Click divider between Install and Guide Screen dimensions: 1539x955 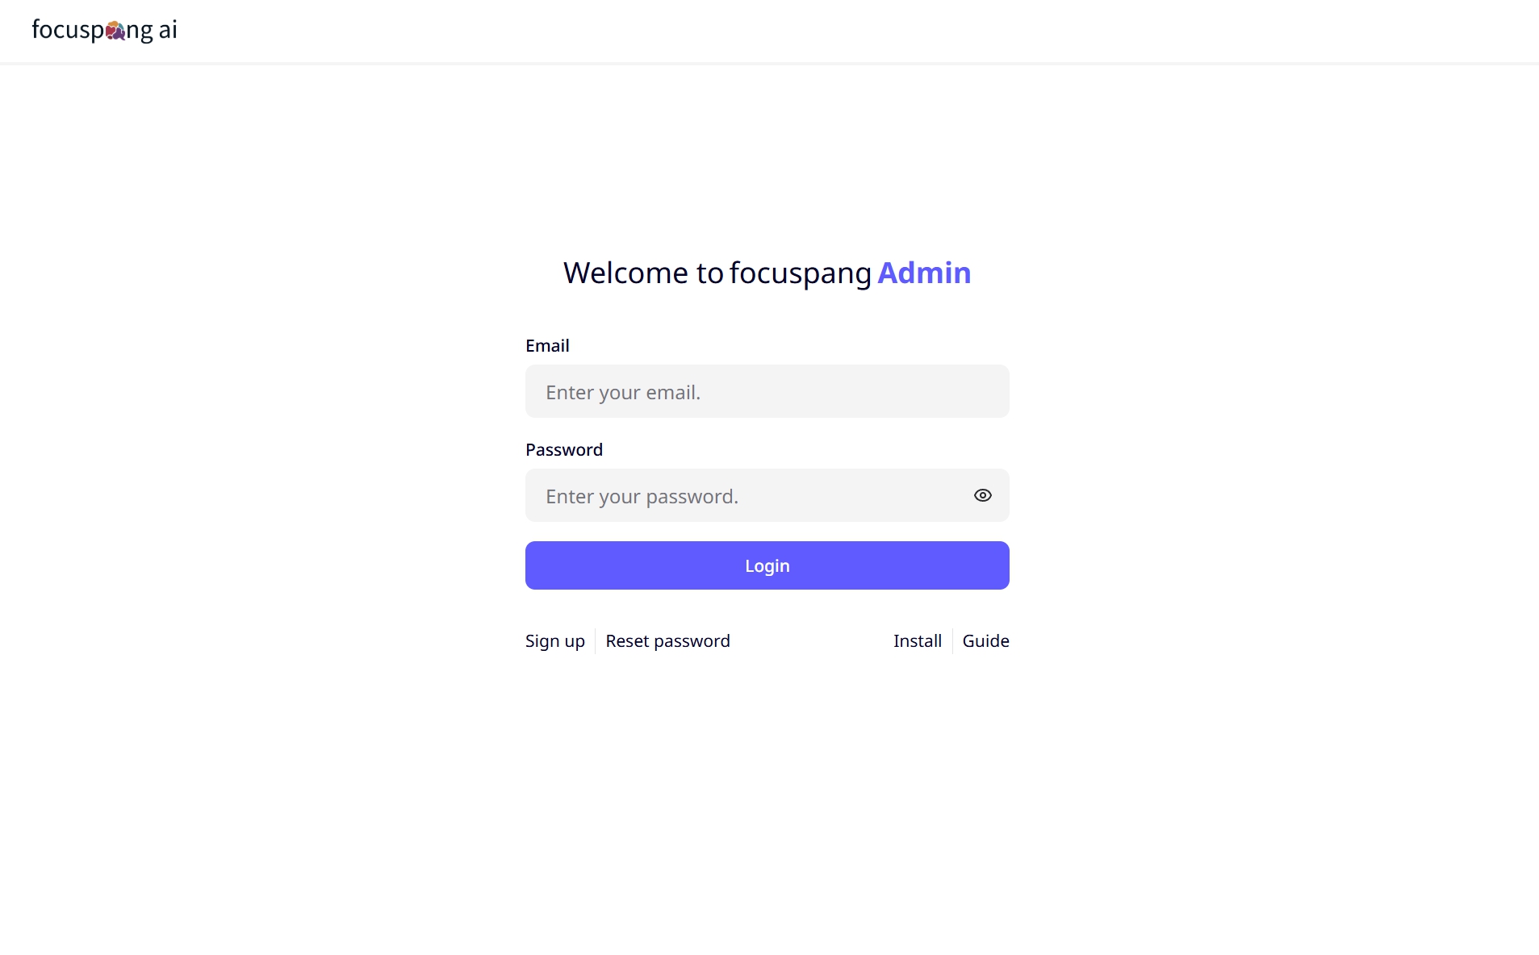pos(952,641)
